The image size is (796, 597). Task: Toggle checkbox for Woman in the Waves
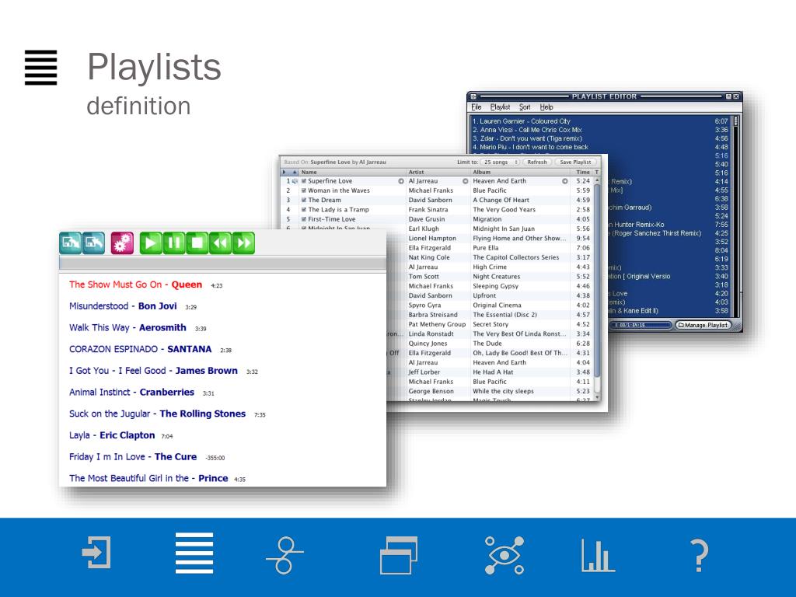pyautogui.click(x=304, y=191)
